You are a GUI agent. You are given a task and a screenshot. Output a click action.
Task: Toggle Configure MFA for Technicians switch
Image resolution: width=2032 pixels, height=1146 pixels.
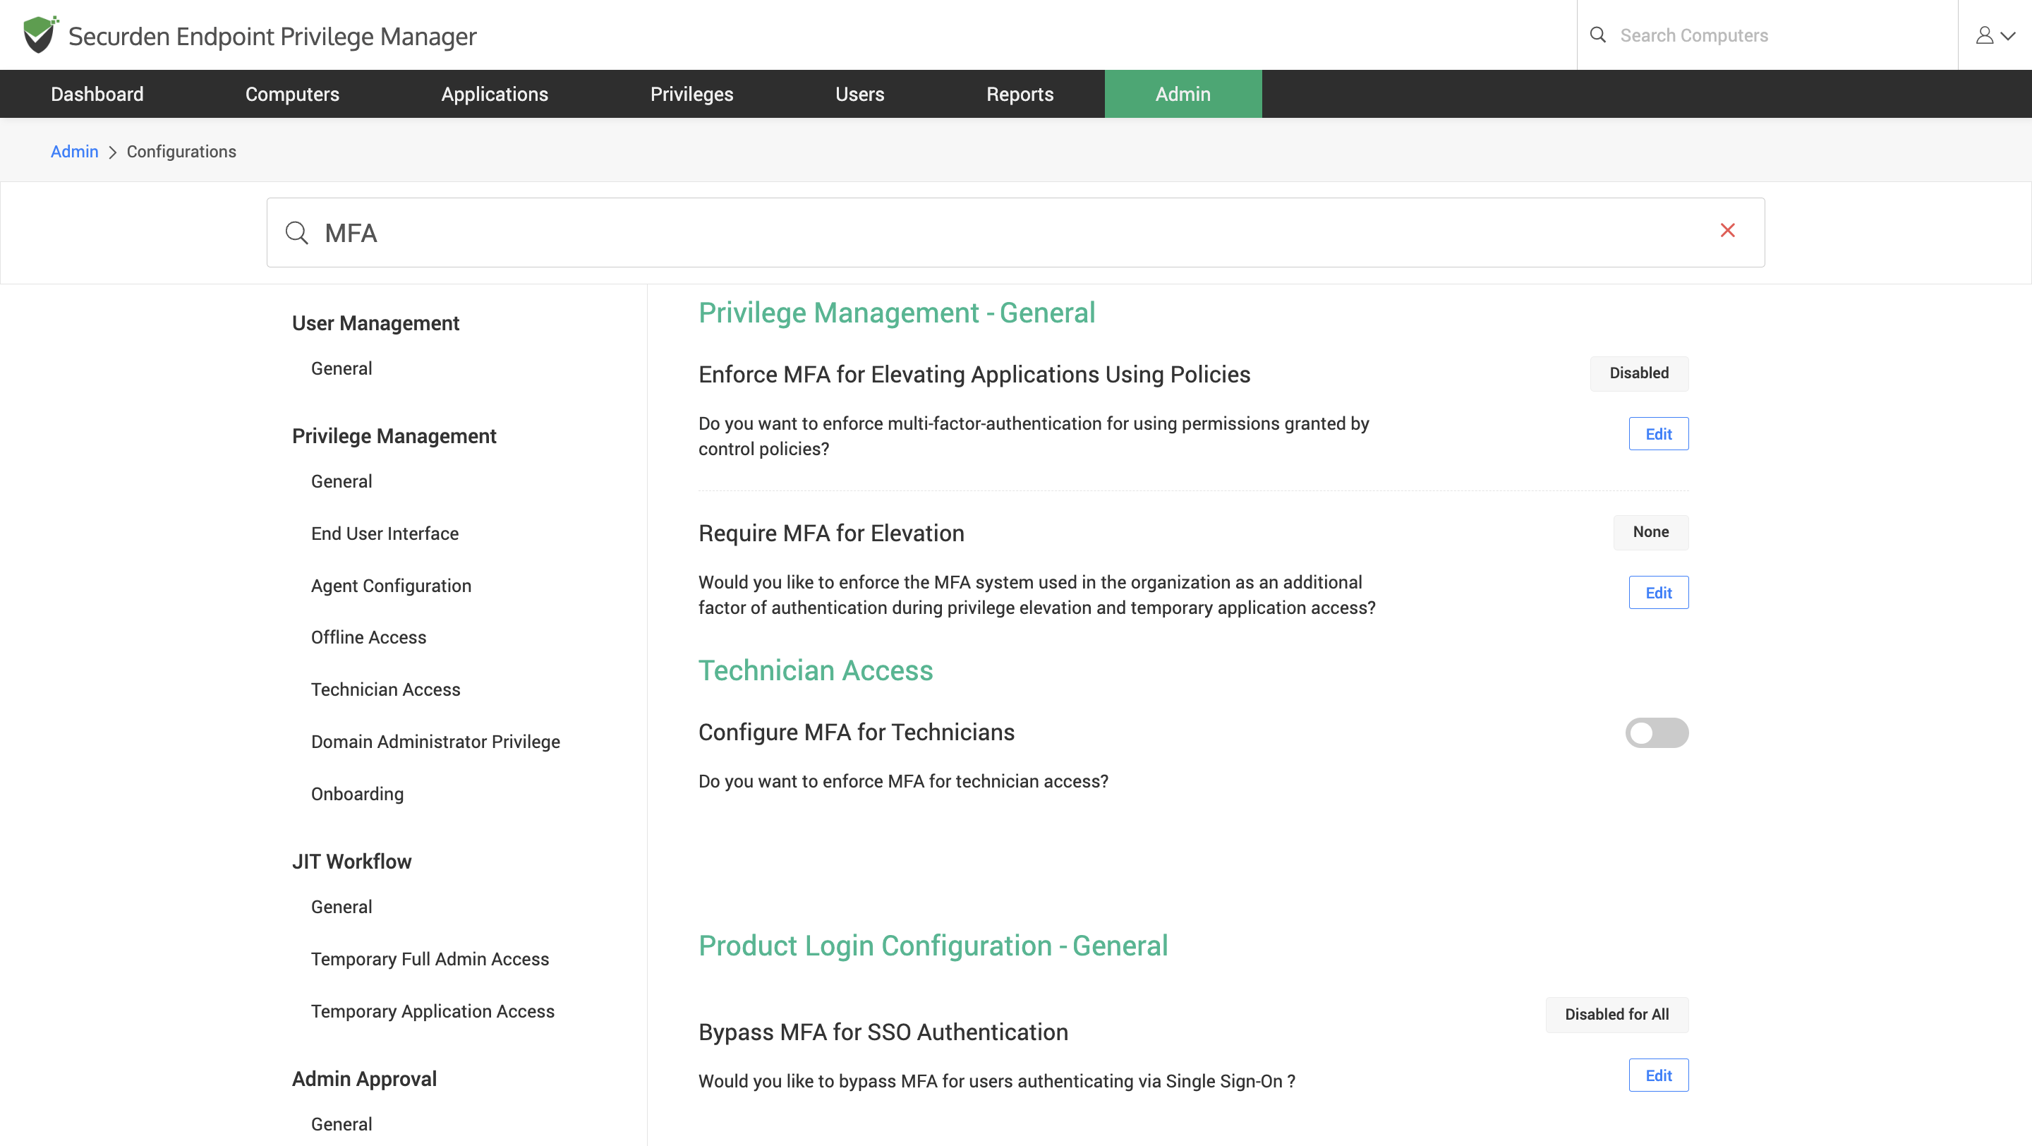coord(1657,732)
